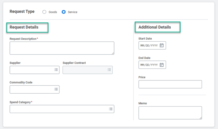
Task: Click the greyed-out Supplier Contract field
Action: [x=84, y=70]
